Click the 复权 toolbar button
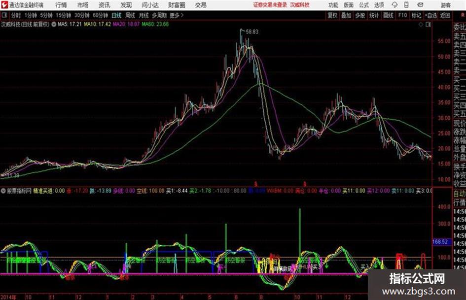Viewport: 466px width, 300px height. (332, 15)
